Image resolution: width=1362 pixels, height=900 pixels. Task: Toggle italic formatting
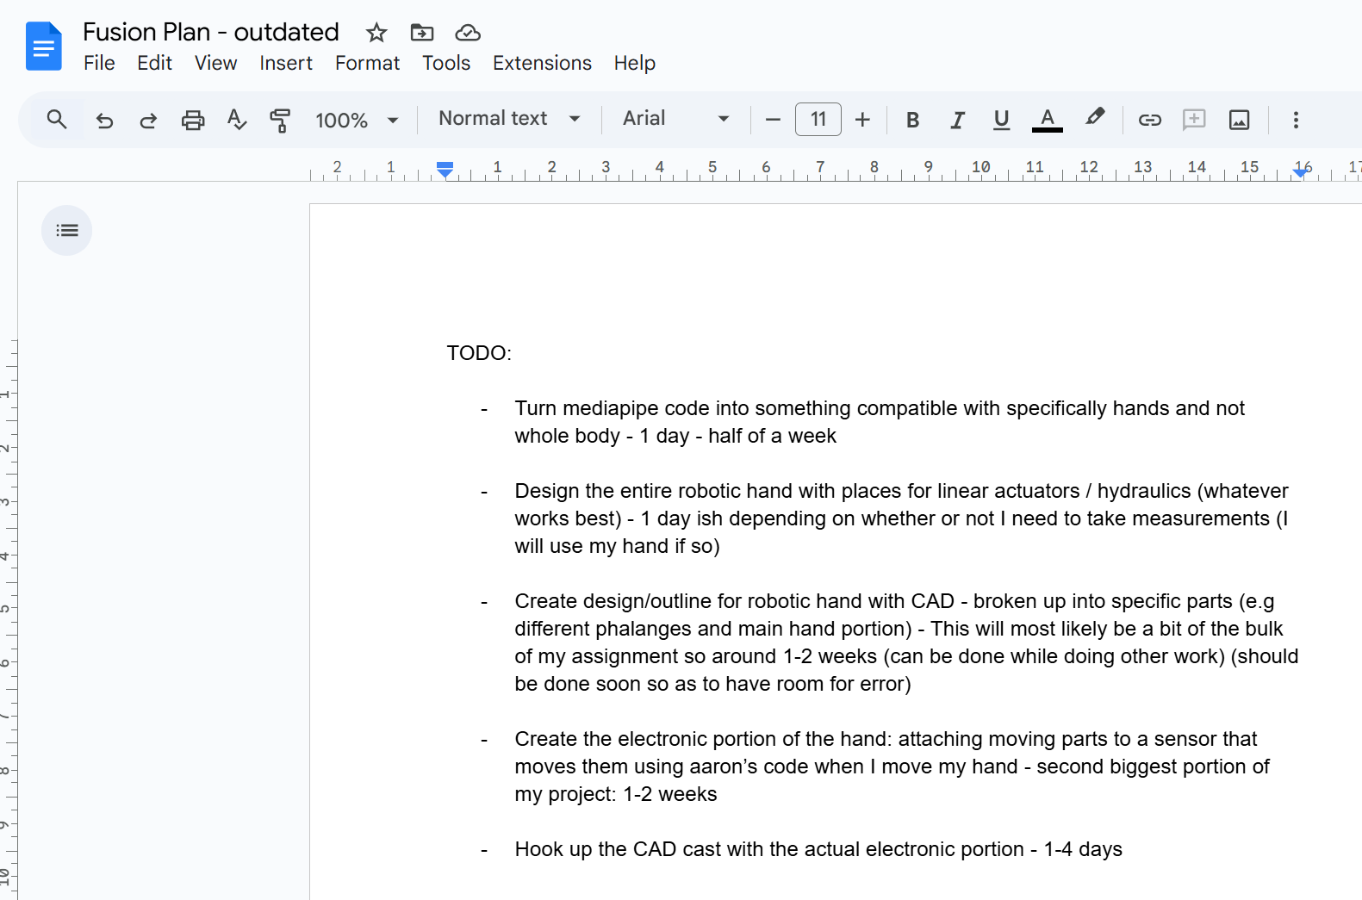coord(957,120)
